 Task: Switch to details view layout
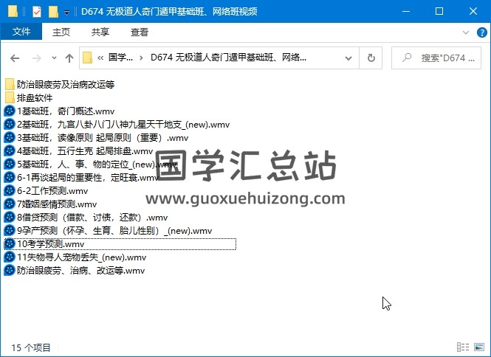click(x=464, y=347)
